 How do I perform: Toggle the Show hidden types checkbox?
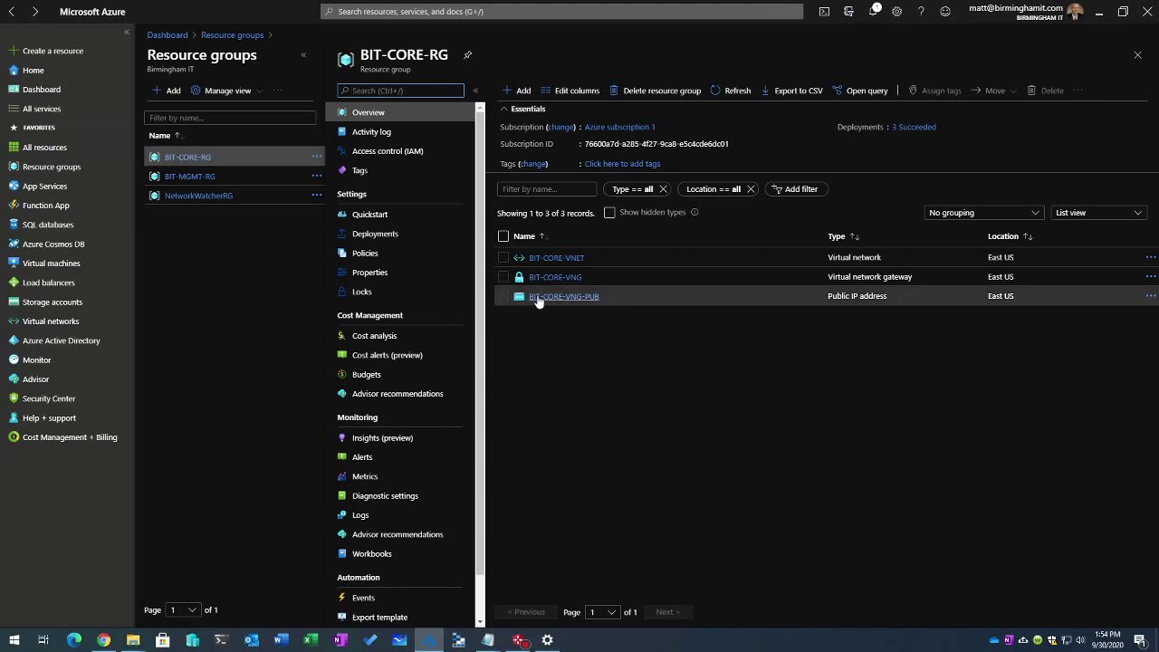click(609, 213)
